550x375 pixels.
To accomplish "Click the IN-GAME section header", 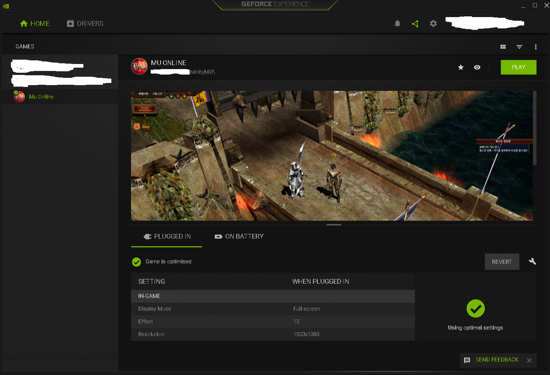I will [273, 296].
